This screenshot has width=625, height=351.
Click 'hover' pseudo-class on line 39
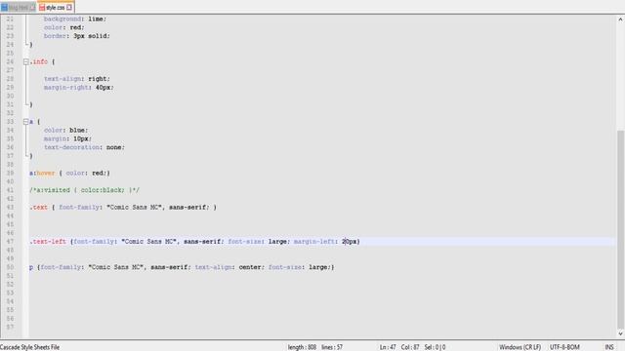(x=46, y=174)
